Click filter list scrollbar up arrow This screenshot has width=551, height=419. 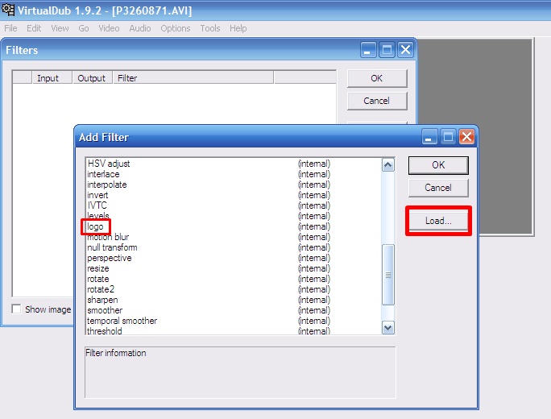coord(388,165)
